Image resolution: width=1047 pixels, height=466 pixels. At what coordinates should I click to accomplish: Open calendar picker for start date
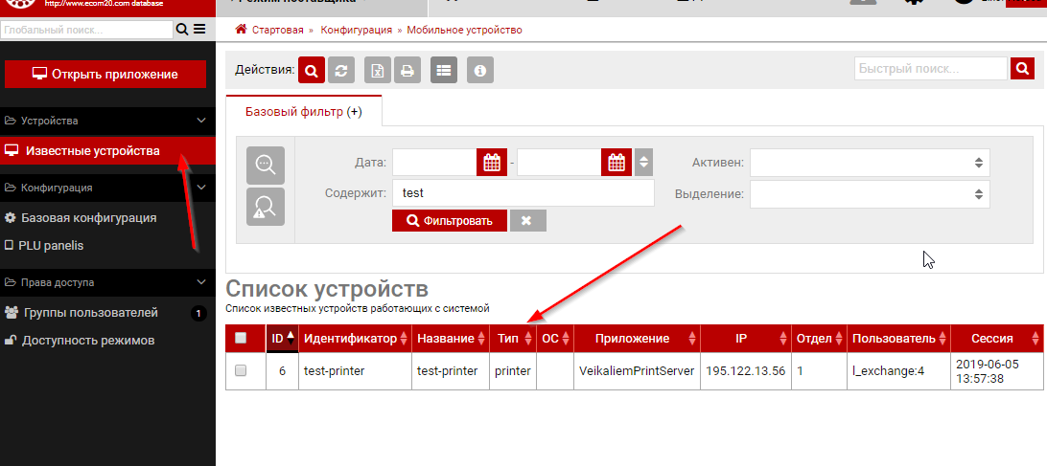click(x=492, y=163)
